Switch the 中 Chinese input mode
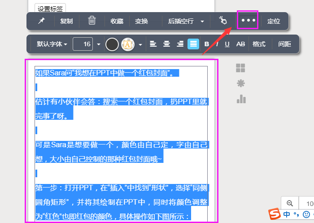314x223 pixels. 287,214
